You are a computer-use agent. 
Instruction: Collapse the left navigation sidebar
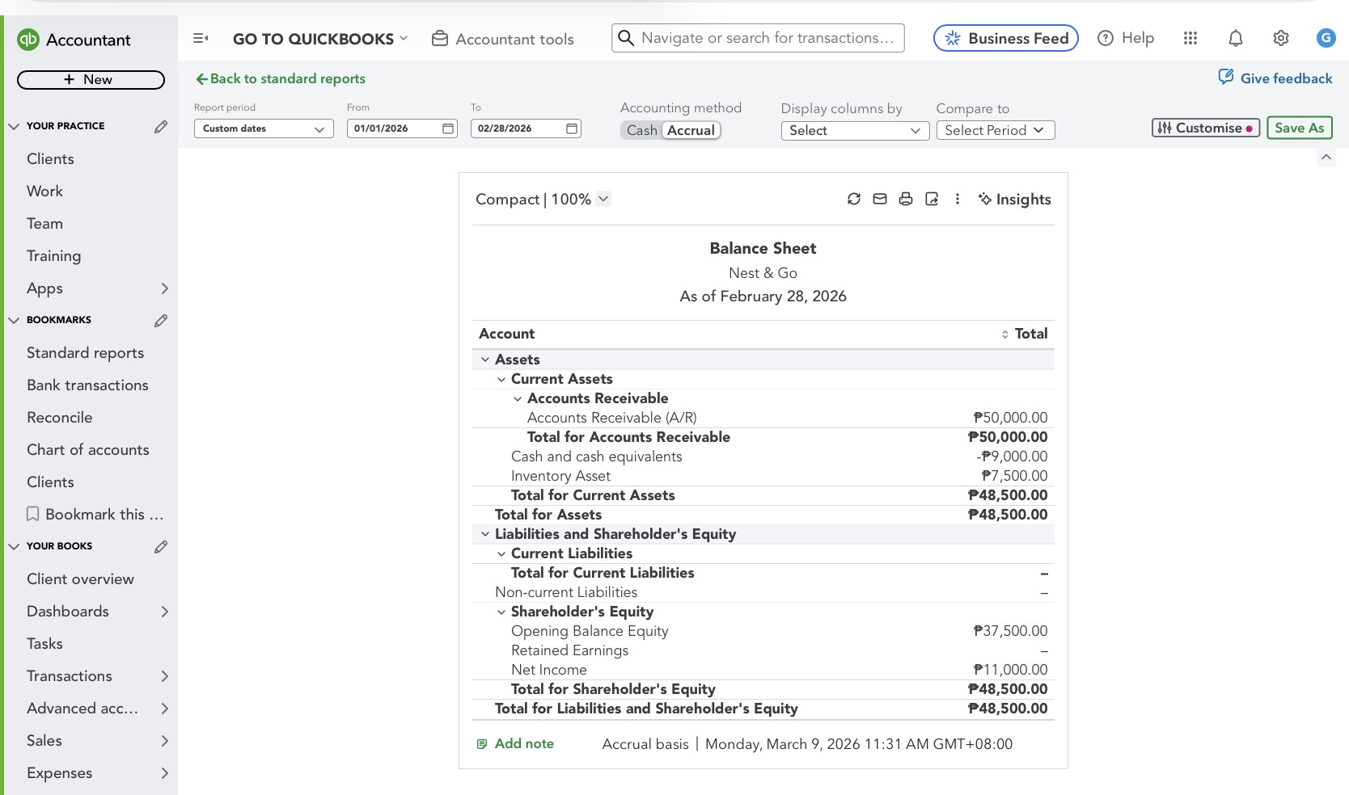[x=201, y=38]
